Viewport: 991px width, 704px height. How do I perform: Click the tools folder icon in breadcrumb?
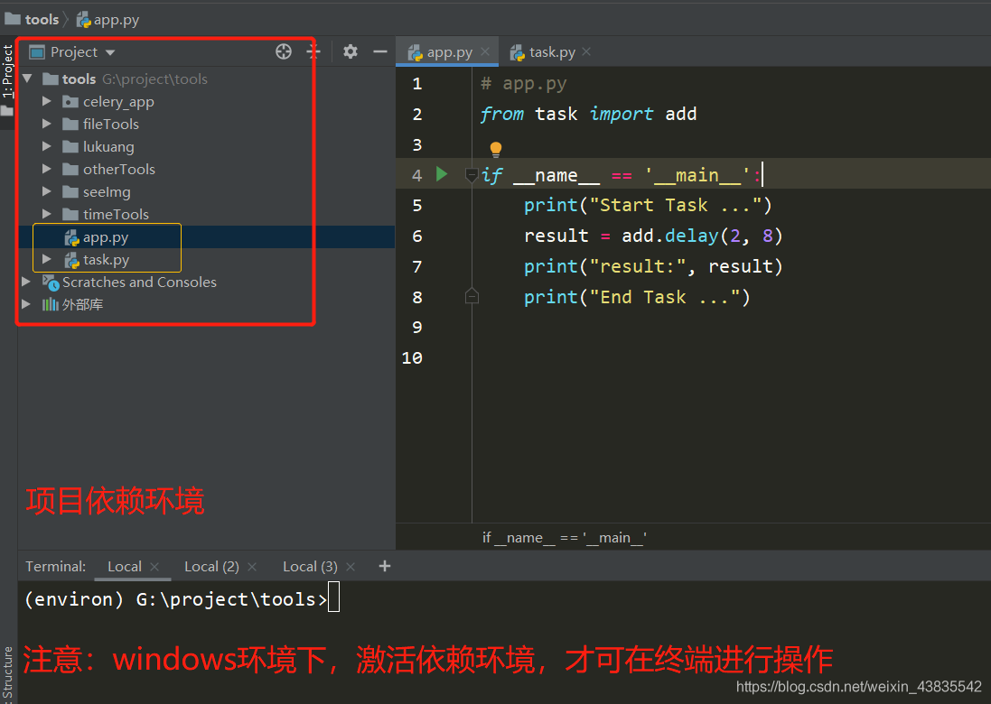[x=13, y=19]
